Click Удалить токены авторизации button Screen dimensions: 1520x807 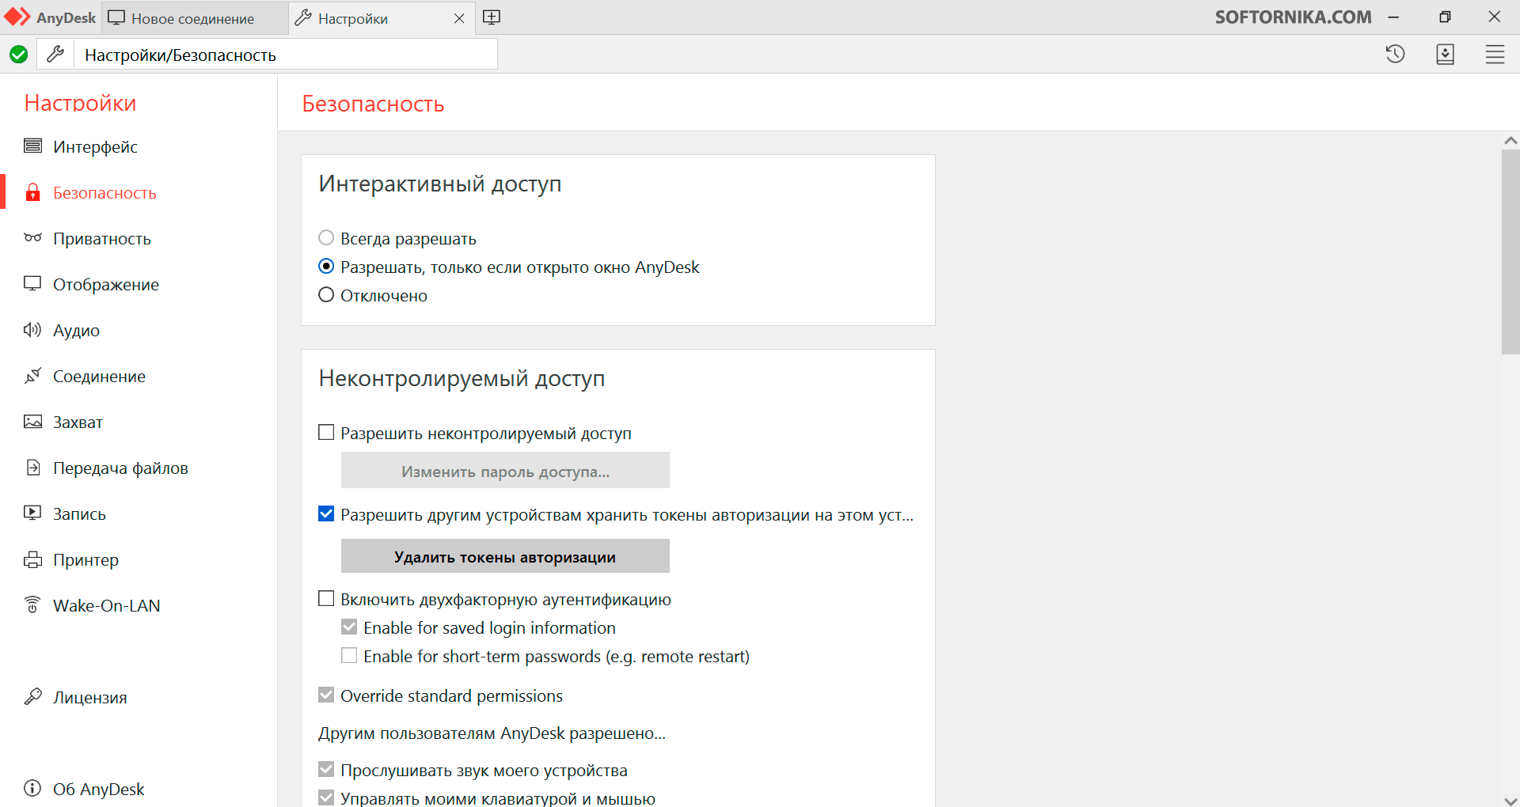(505, 556)
